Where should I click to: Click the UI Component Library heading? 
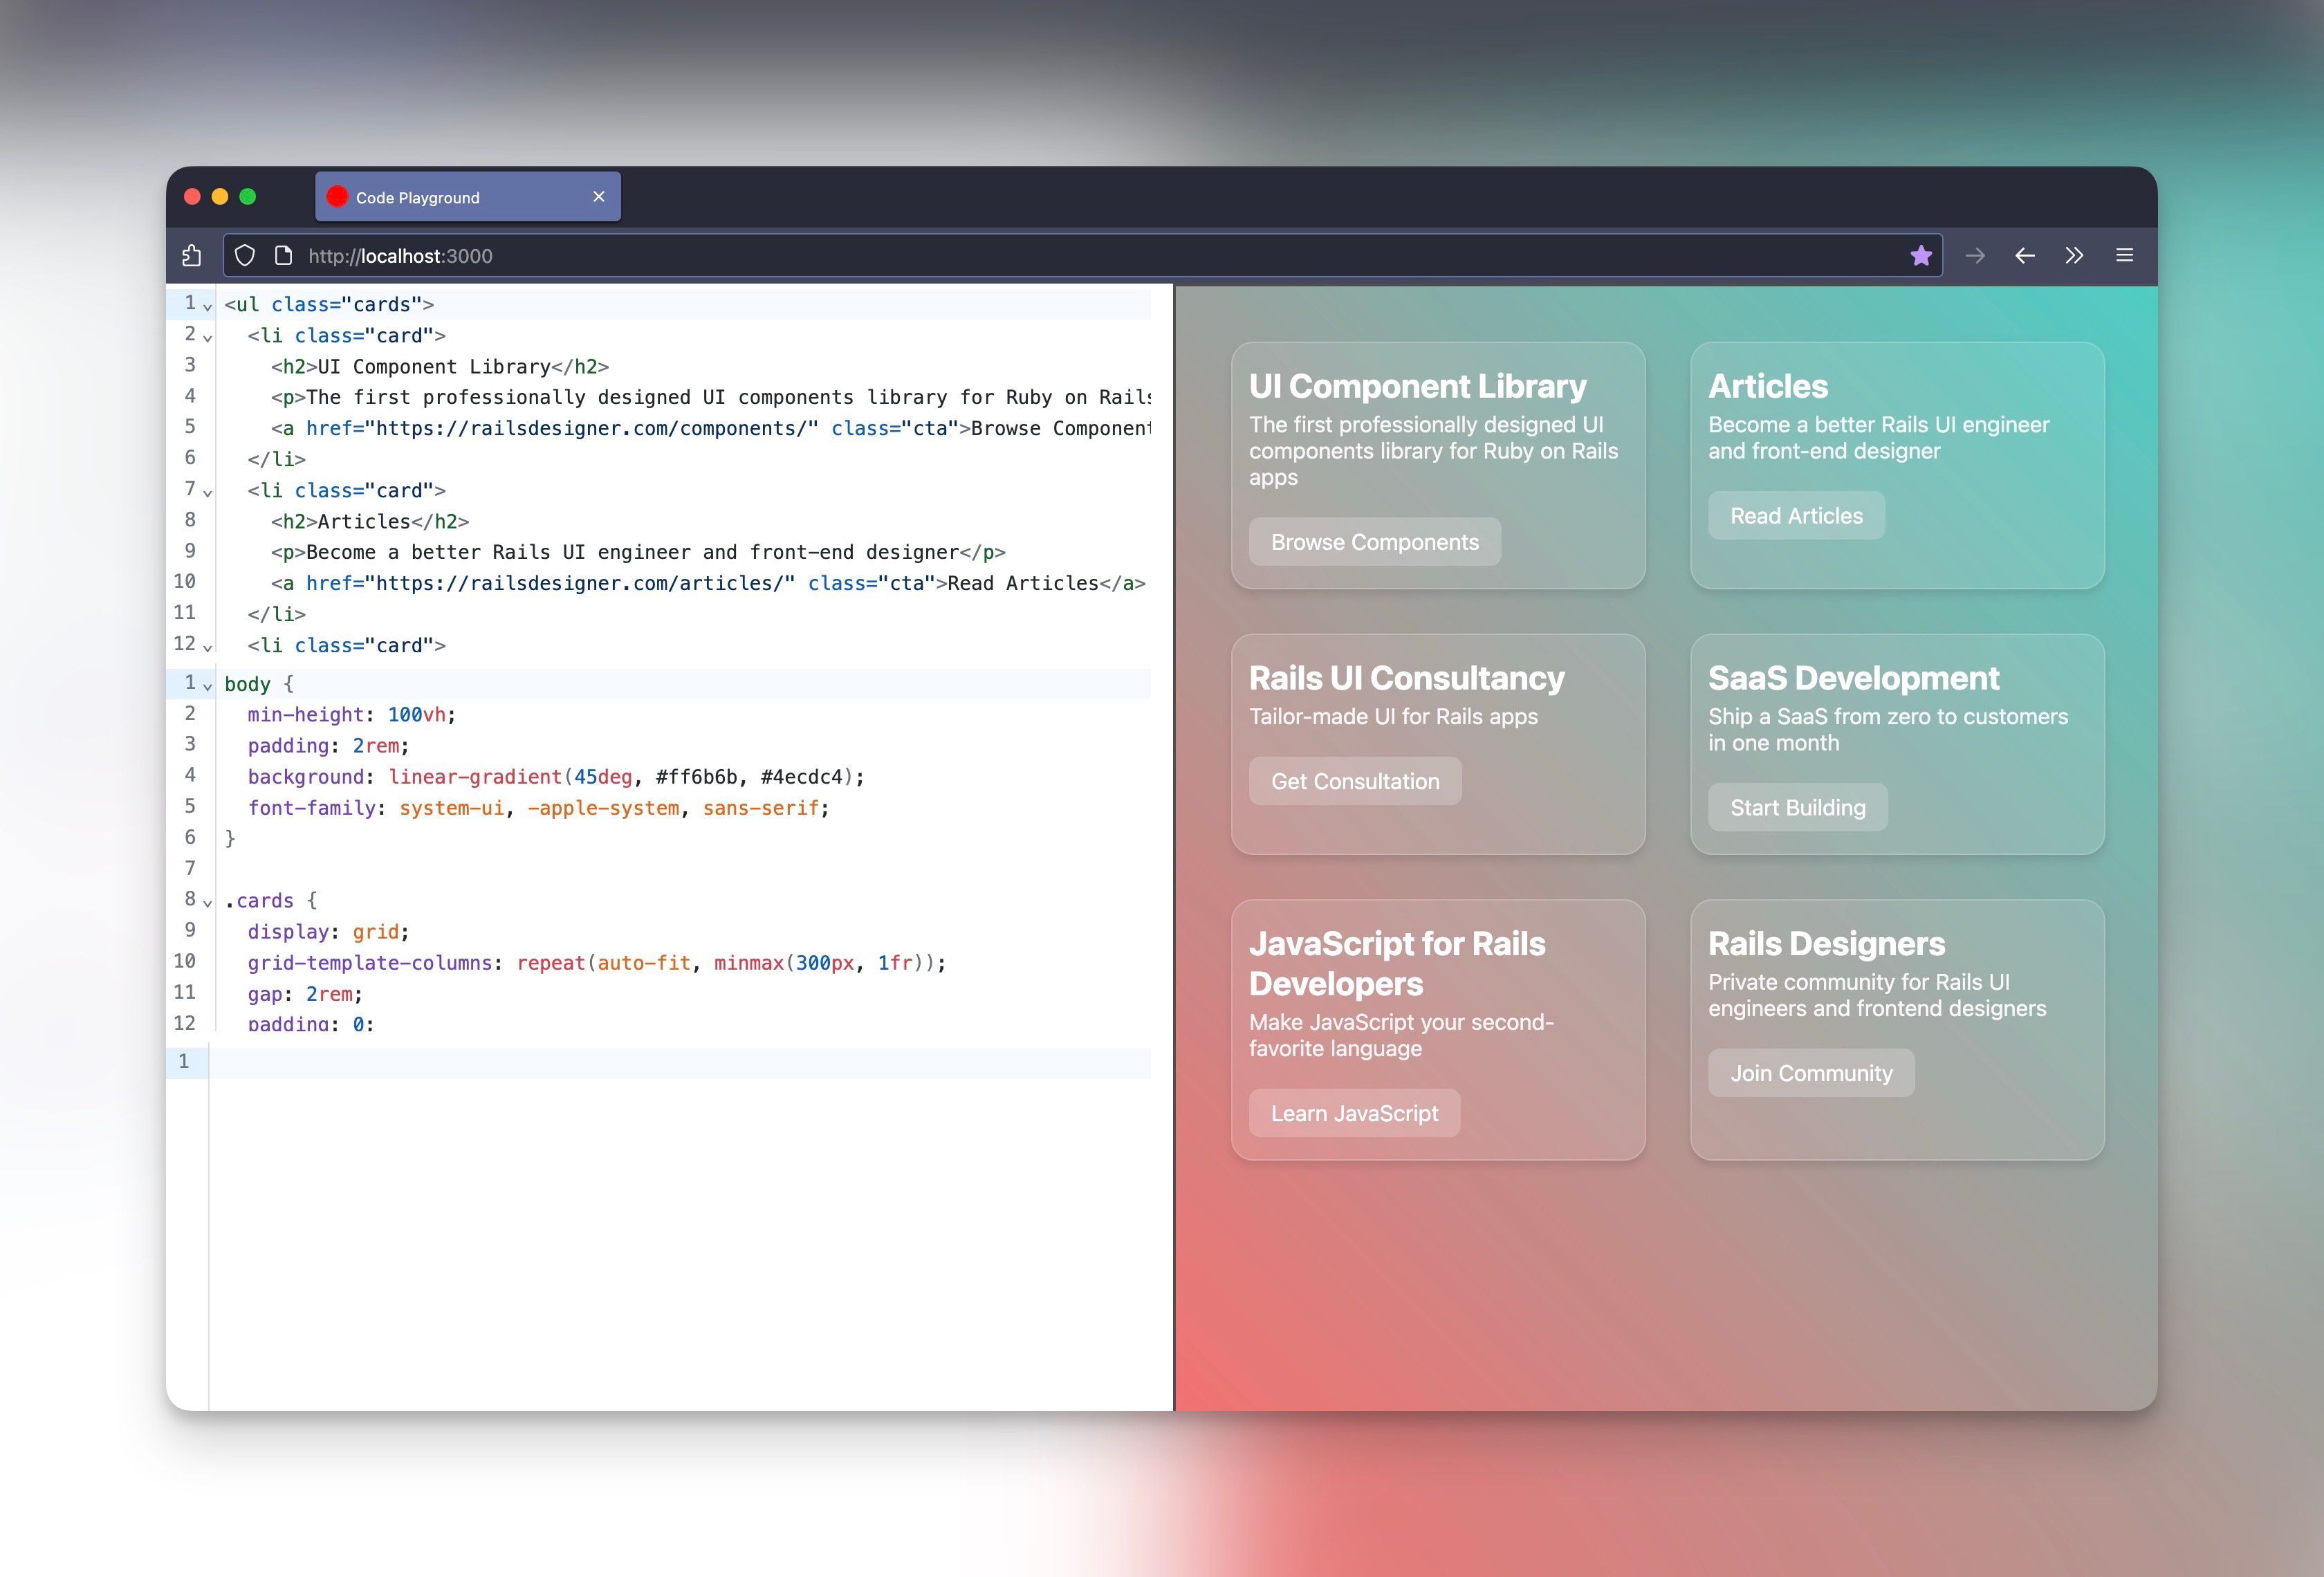coord(1418,386)
